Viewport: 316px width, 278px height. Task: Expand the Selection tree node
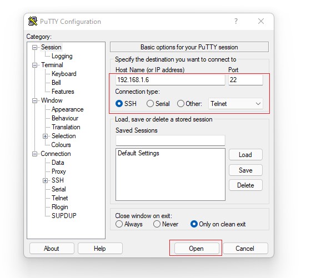[45, 137]
